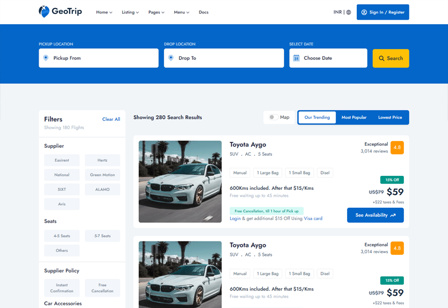Switch to the Most Popular tab
The image size is (448, 308).
click(x=354, y=118)
